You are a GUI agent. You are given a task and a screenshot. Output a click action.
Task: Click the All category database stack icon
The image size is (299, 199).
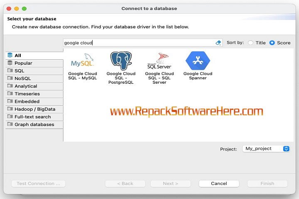(10, 55)
